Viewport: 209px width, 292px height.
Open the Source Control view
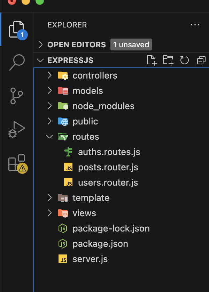(17, 96)
